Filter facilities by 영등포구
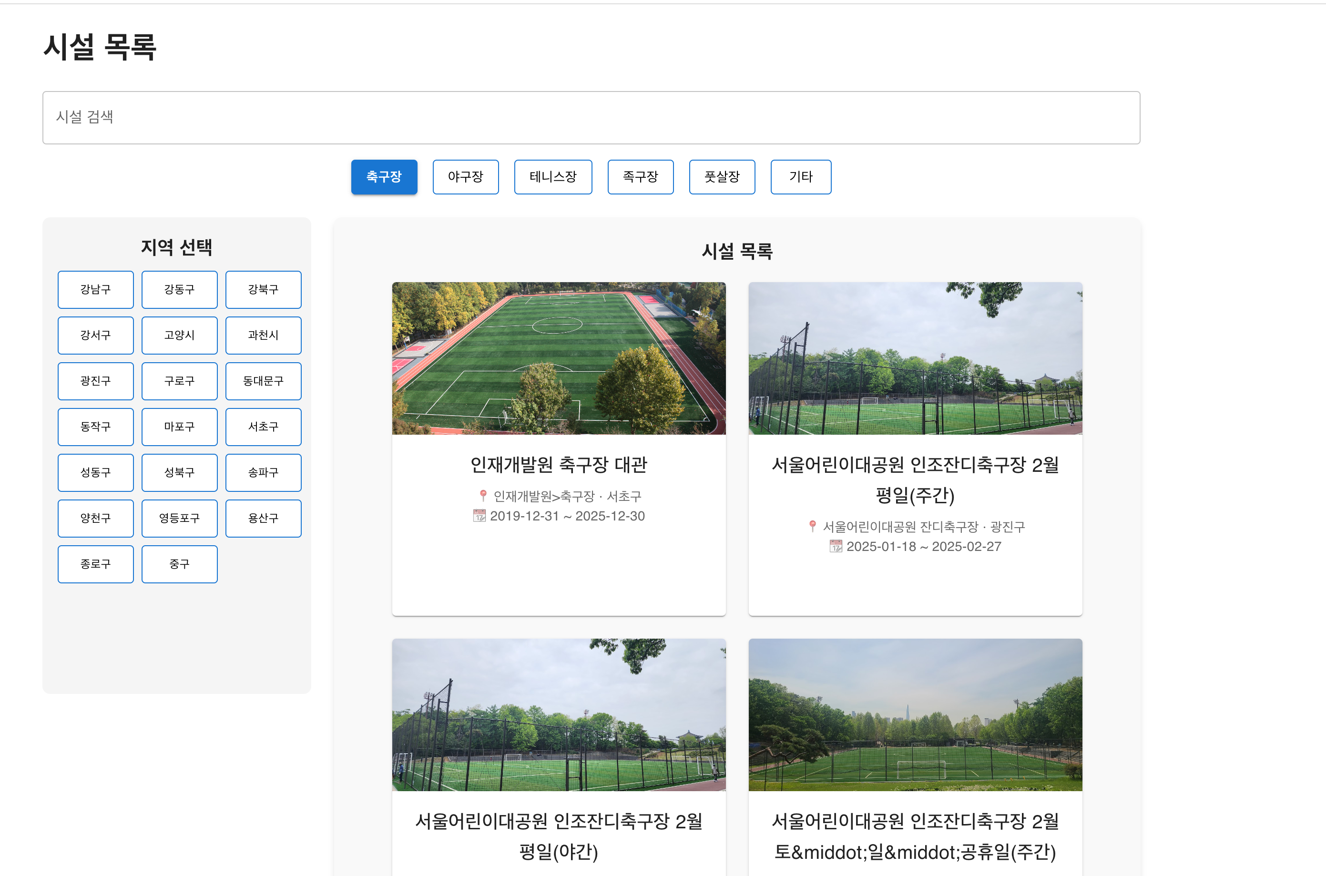1326x876 pixels. pos(179,519)
